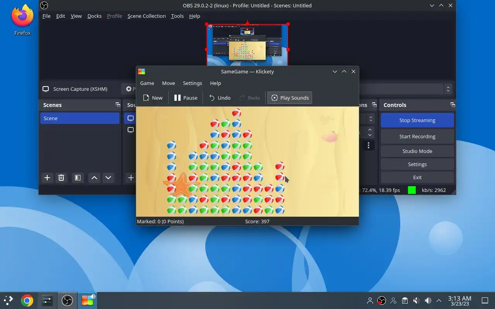The height and width of the screenshot is (309, 495).
Task: Open the OBS Docks menu
Action: pos(94,16)
